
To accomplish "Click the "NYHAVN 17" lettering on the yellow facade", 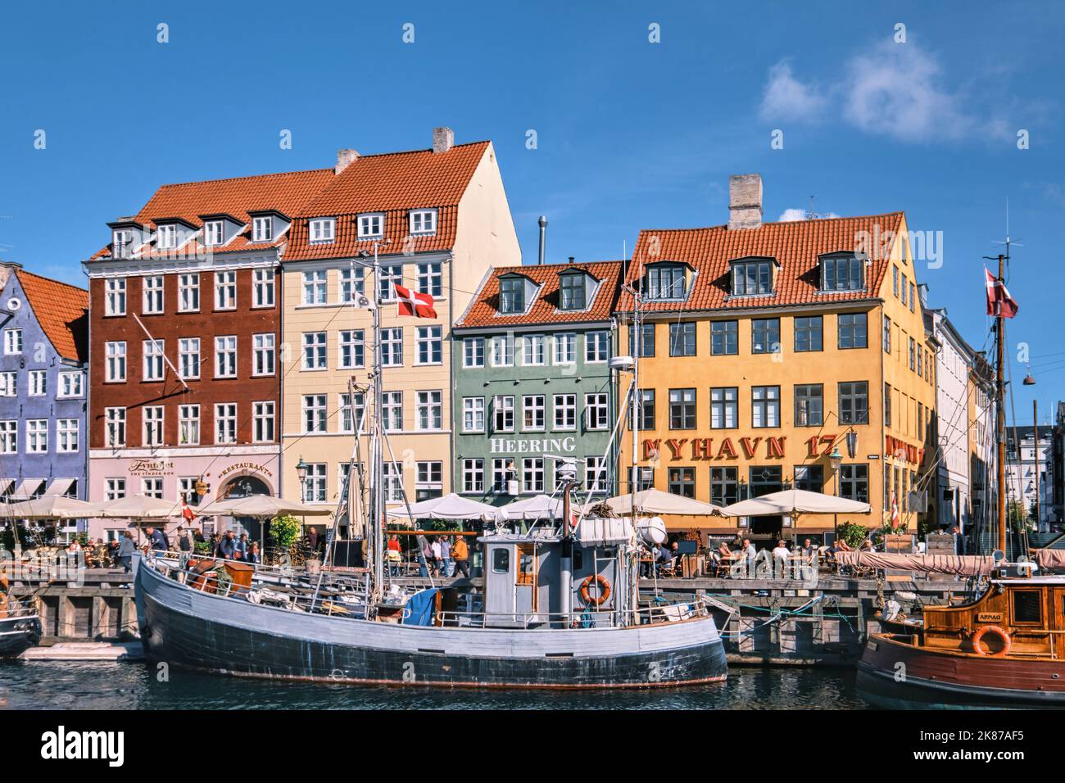I will click(x=738, y=447).
